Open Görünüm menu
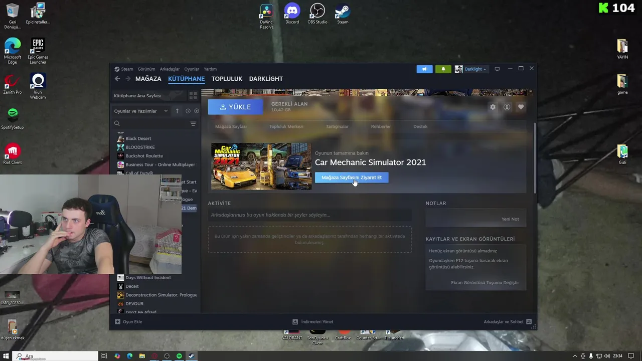Screen dimensions: 642x361 click(146, 69)
